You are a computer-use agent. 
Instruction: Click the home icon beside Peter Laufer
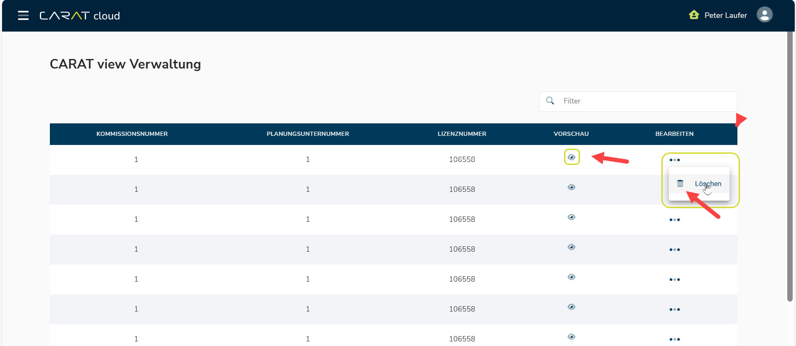click(694, 15)
